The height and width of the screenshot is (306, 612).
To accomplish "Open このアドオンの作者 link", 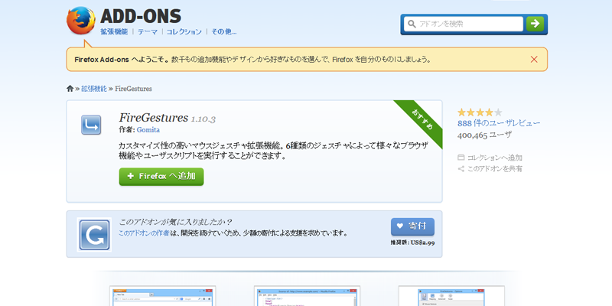I will point(144,233).
